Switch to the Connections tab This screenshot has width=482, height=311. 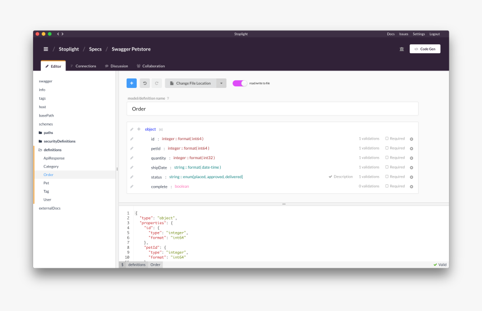pyautogui.click(x=84, y=66)
